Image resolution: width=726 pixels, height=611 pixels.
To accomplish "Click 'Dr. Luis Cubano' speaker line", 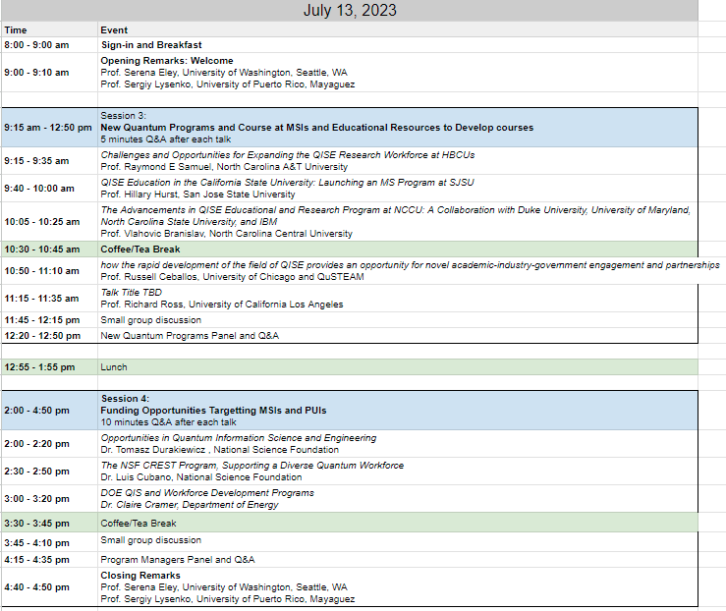I will point(201,477).
